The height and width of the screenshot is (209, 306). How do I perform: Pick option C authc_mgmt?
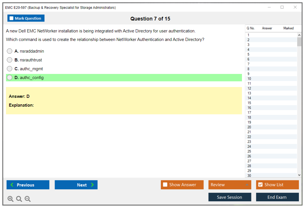10,69
